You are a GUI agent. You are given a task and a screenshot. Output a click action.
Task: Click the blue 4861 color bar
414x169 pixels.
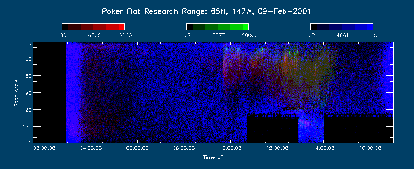[x=342, y=27]
